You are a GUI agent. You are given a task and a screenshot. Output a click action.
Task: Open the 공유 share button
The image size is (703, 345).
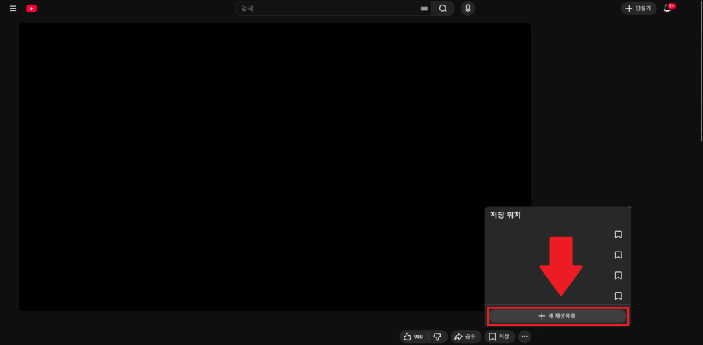point(466,337)
